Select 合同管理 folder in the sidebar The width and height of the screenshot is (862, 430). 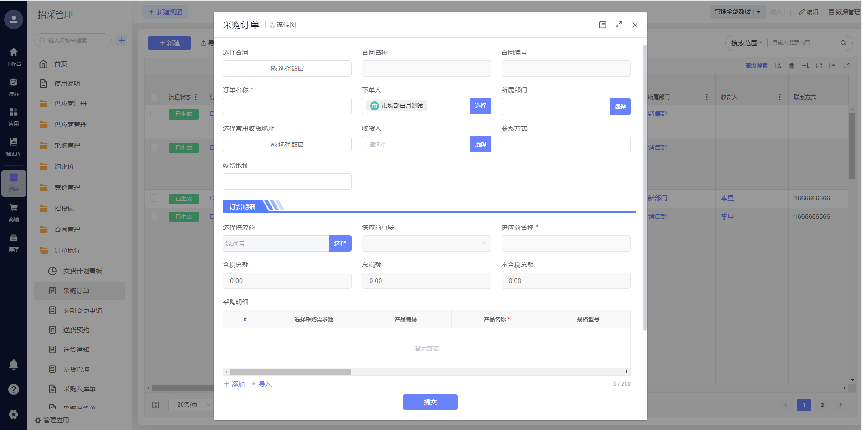tap(67, 230)
